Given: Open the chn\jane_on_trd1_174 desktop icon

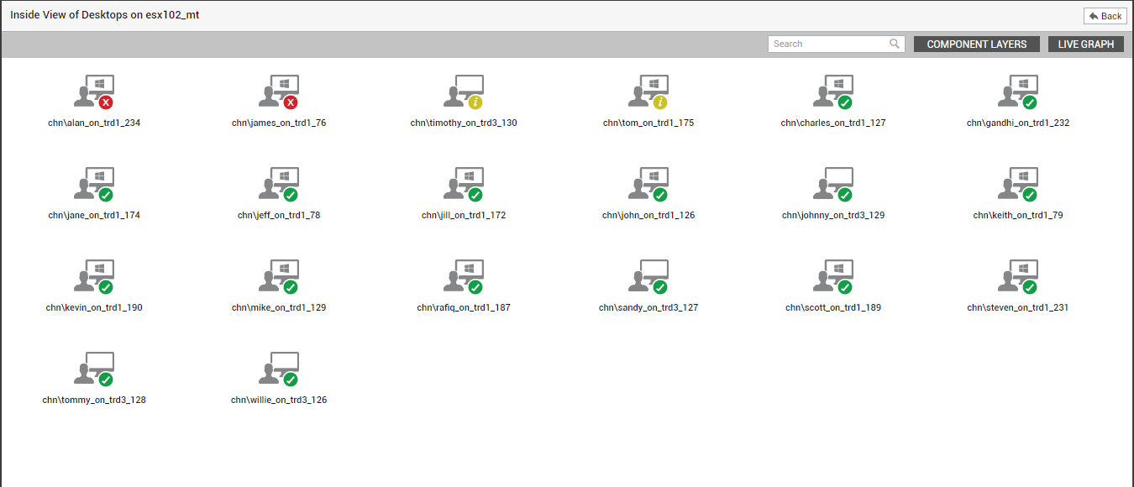Looking at the screenshot, I should click(x=94, y=185).
